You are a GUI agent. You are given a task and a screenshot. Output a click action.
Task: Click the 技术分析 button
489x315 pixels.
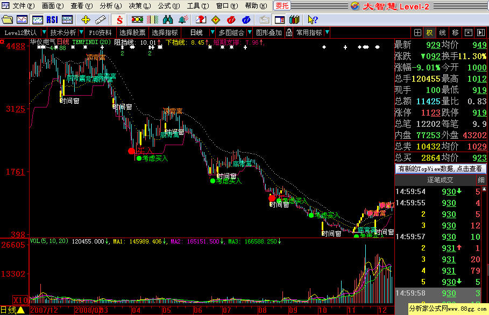pyautogui.click(x=63, y=32)
